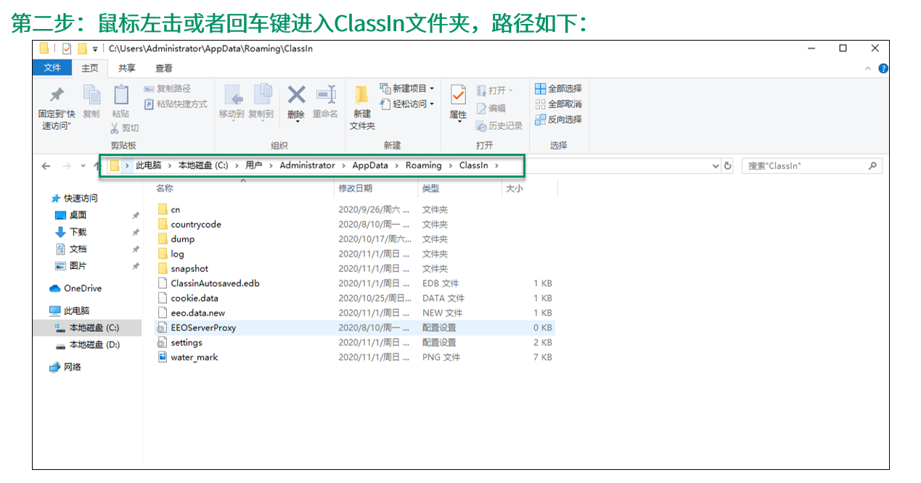Image resolution: width=921 pixels, height=483 pixels.
Task: Click History (历史记录) in the ribbon
Action: pyautogui.click(x=499, y=125)
